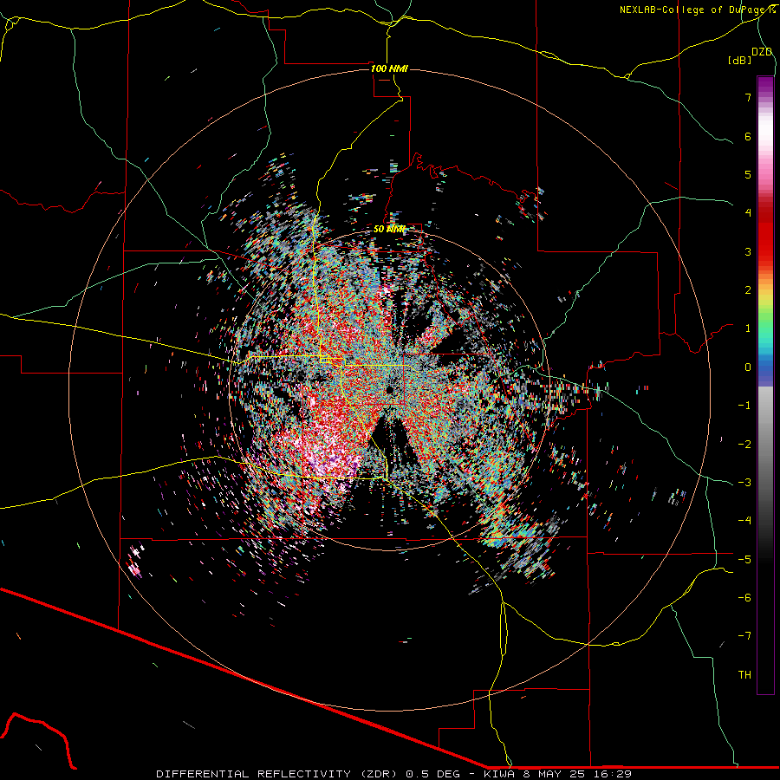Click the DZD legend title
The image size is (780, 780).
pyautogui.click(x=762, y=52)
